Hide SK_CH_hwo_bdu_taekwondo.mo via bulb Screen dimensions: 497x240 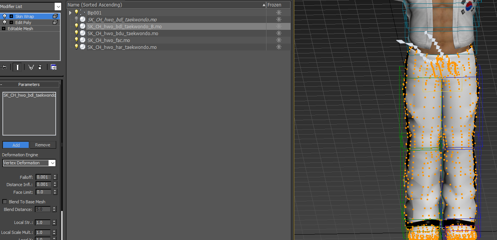(x=76, y=33)
